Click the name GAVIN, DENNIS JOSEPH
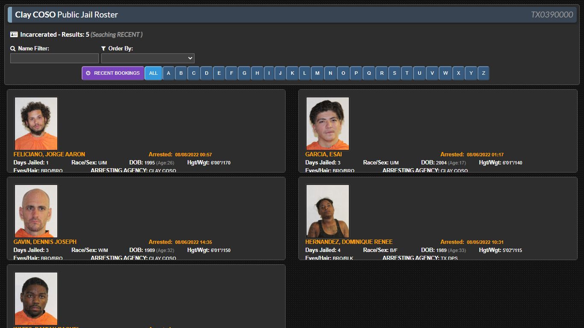584x328 pixels. pos(45,242)
